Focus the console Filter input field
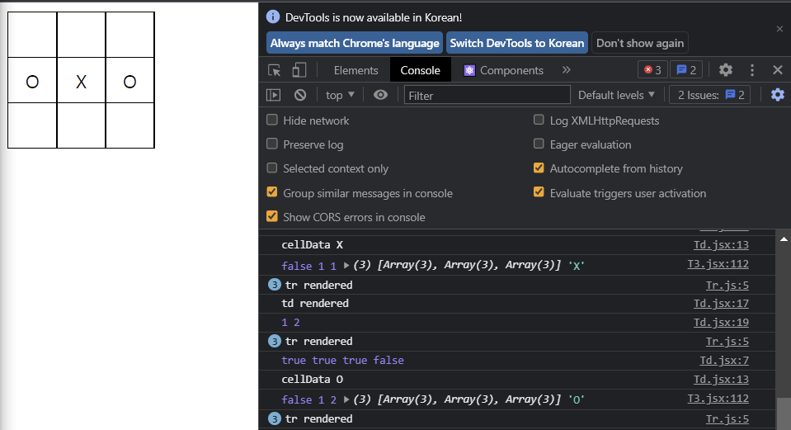Screen dimensions: 791x430 pos(487,95)
